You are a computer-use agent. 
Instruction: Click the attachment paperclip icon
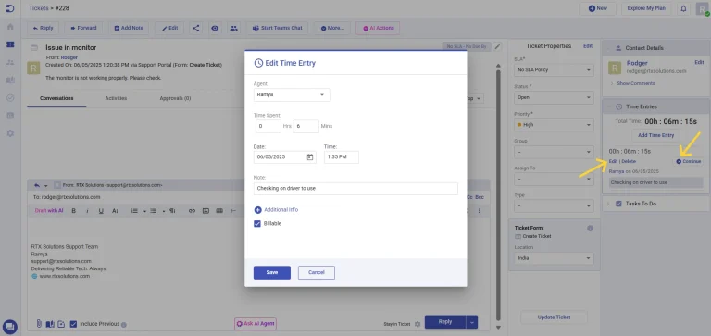39,324
